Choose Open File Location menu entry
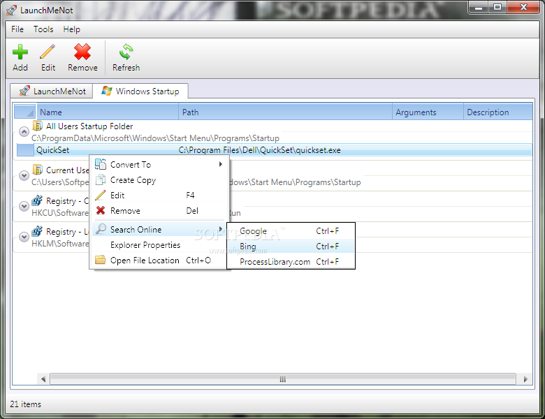This screenshot has width=545, height=419. (x=159, y=260)
